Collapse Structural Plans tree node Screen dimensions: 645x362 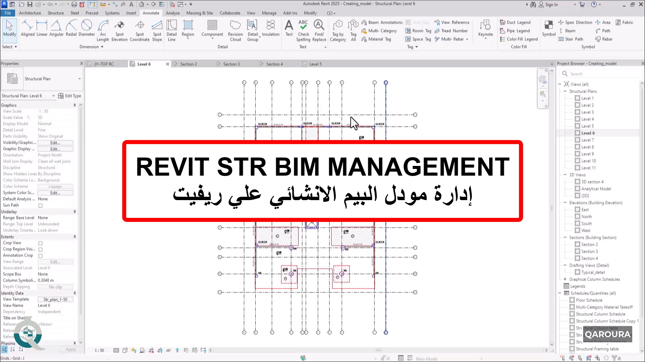coord(565,91)
